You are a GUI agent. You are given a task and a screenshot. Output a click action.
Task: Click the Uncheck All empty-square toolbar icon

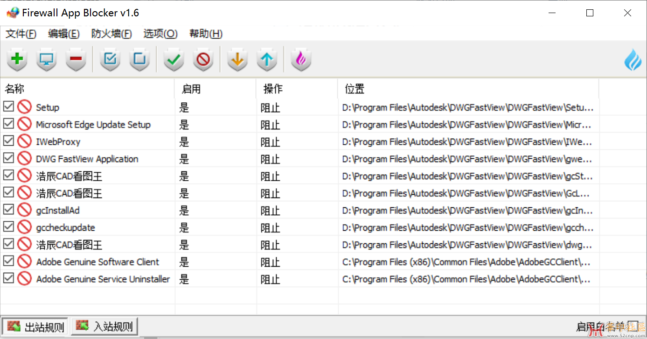point(139,59)
